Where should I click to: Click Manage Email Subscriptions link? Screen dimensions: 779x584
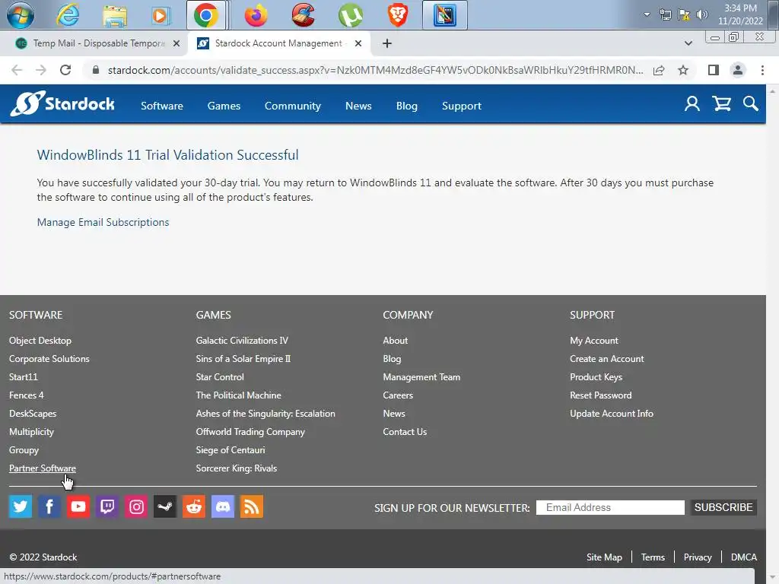click(x=103, y=222)
